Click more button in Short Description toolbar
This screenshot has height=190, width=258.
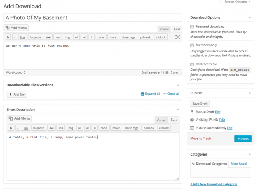tap(116, 128)
